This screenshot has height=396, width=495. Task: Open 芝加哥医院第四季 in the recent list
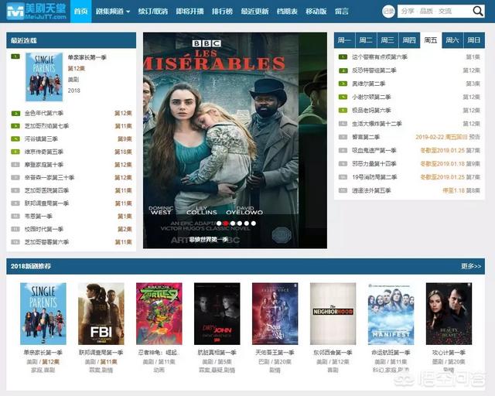pyautogui.click(x=46, y=190)
